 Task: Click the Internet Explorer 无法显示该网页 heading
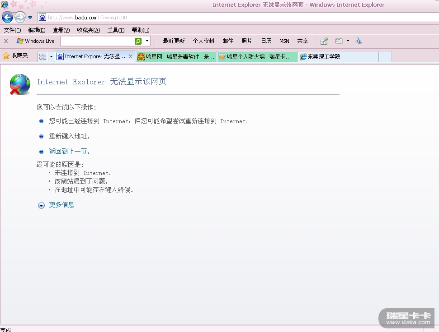(x=102, y=82)
